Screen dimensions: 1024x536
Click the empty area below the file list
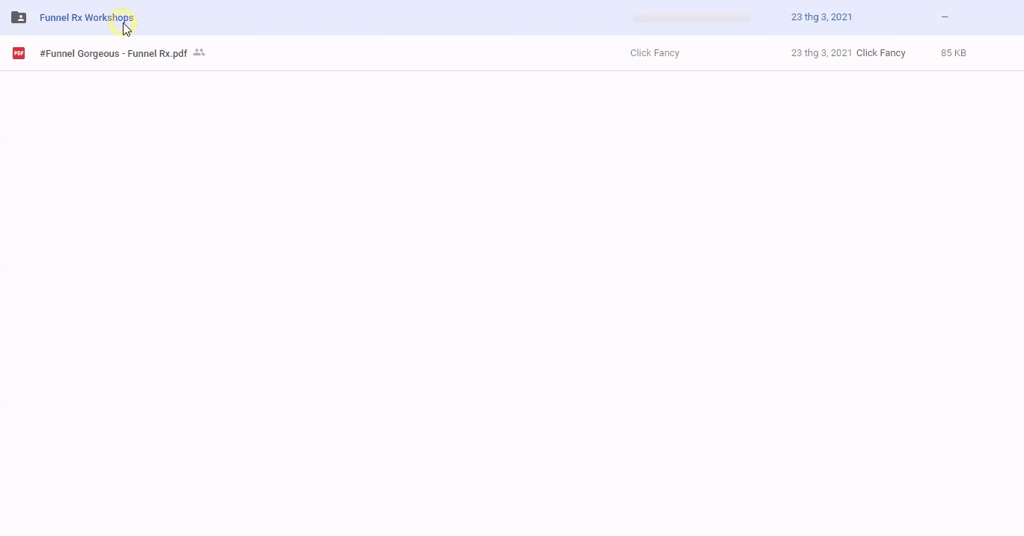click(x=512, y=299)
